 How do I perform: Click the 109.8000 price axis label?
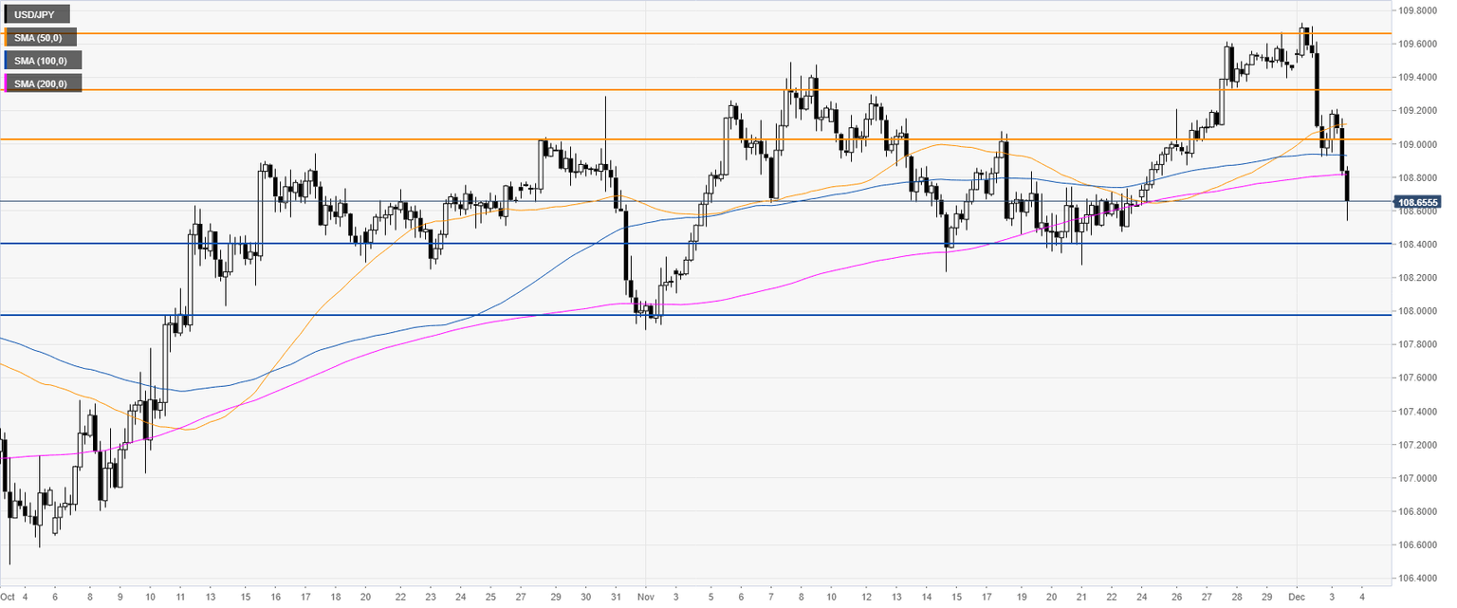click(1415, 10)
